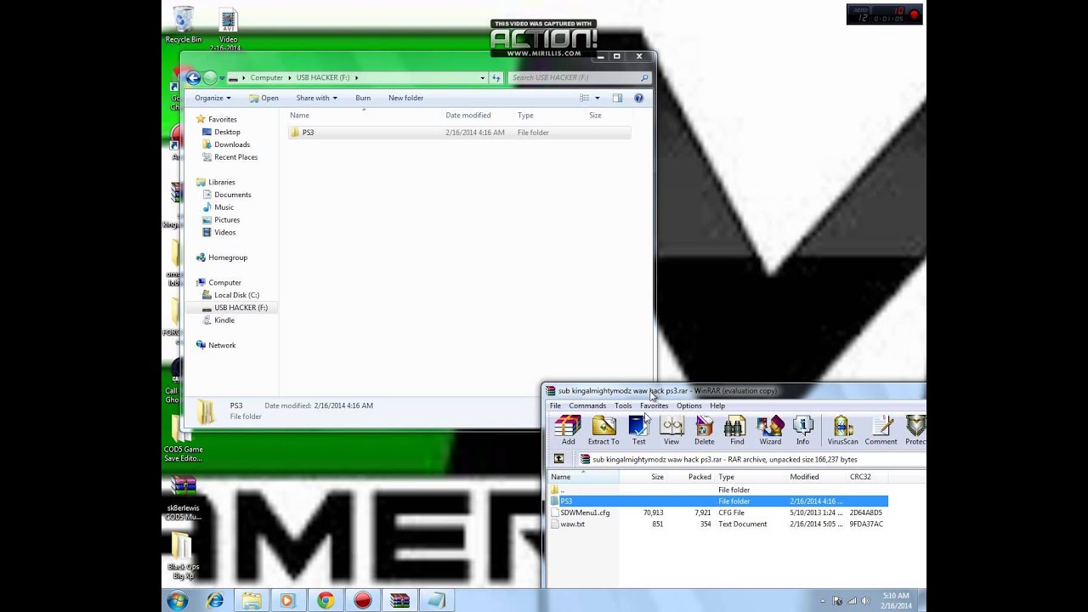Click the Explorer back arrow button
Viewport: 1088px width, 612px height.
(x=193, y=77)
